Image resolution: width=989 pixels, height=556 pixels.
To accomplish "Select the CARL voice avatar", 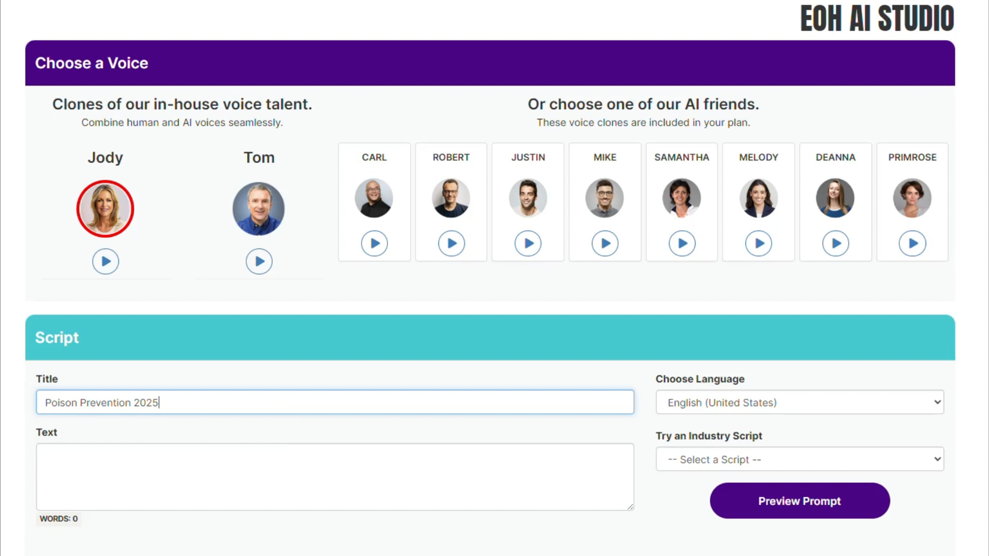I will [374, 198].
